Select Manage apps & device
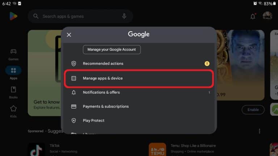Screen dimensions: 278x156 coord(139,78)
